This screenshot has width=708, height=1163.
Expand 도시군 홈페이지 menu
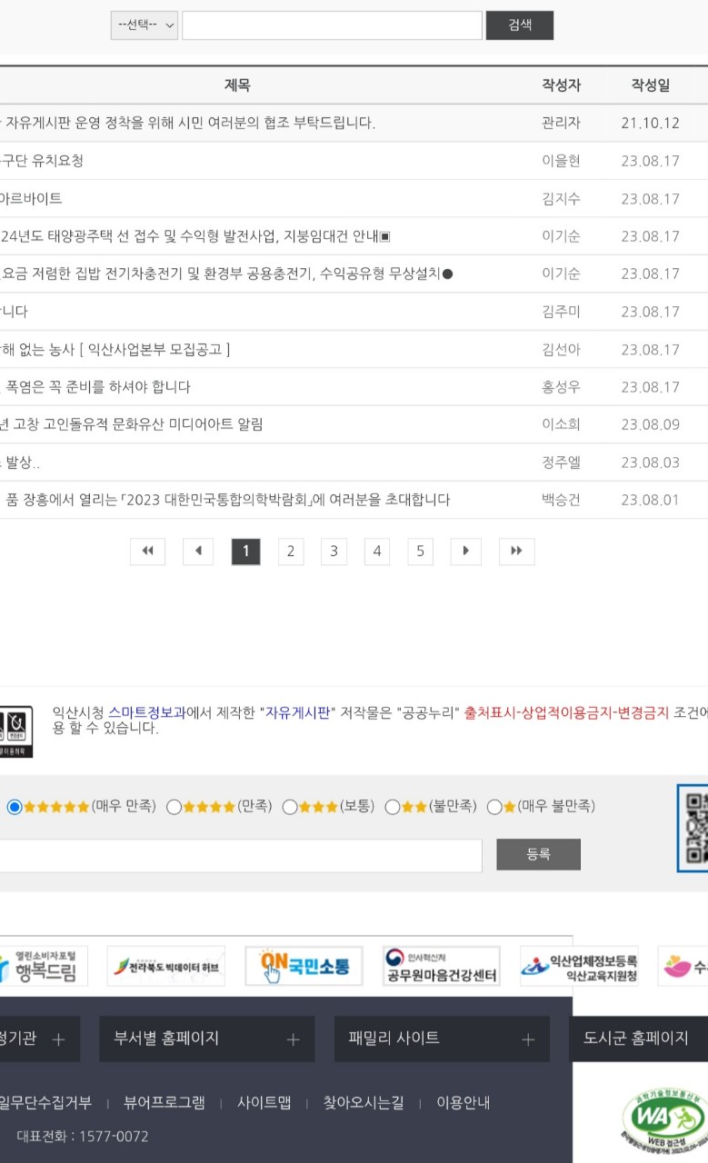638,1039
